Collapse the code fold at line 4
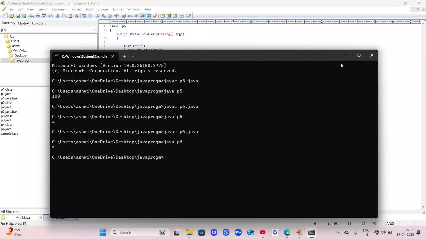 107,38
